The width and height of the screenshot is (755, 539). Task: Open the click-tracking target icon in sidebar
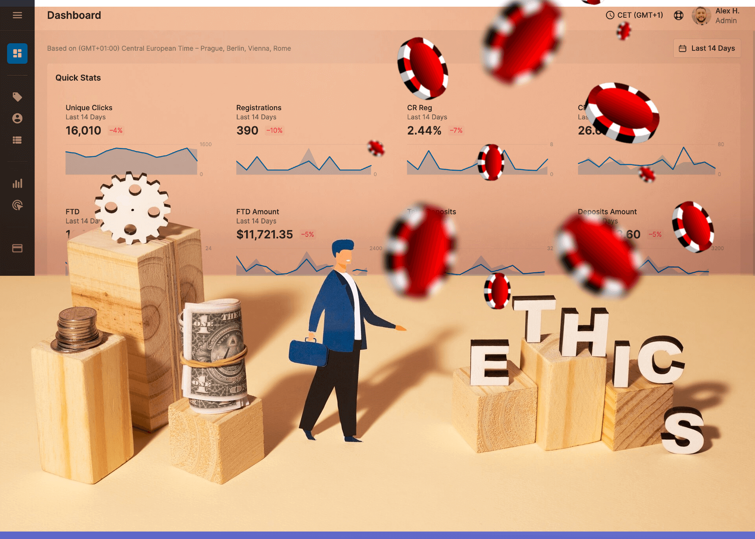pos(17,205)
